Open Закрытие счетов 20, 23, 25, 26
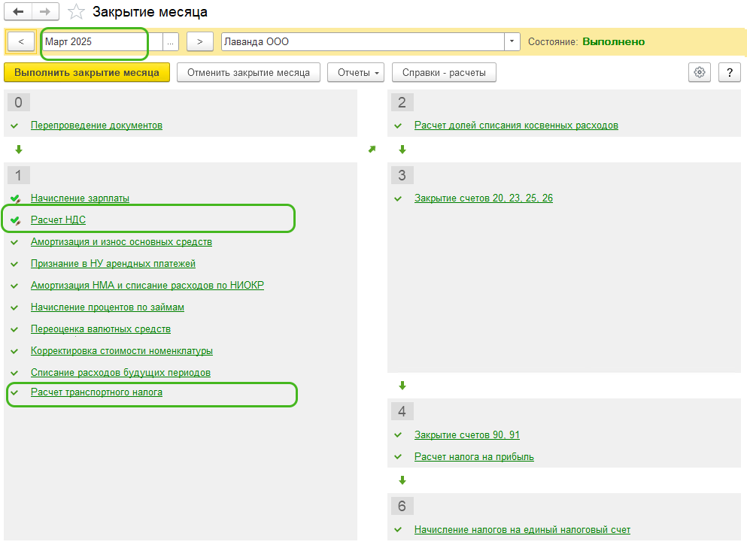Screen dimensions: 747x548 coord(484,198)
